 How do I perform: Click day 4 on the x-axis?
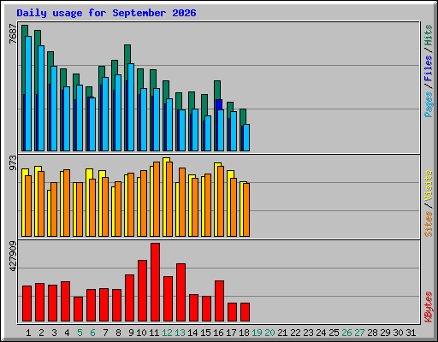tap(67, 333)
